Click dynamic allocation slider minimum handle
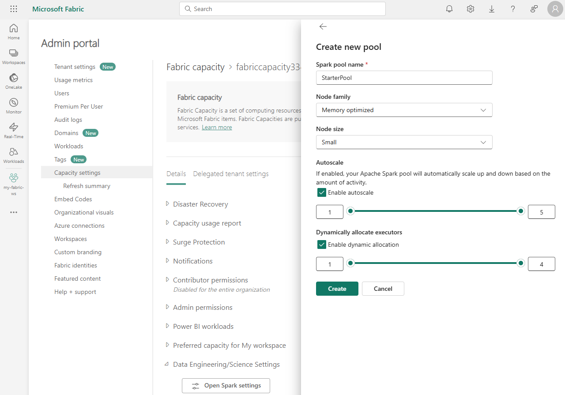565x395 pixels. 350,263
